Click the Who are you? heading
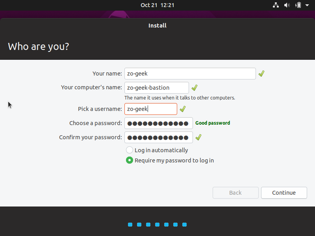Screen dimensions: 315x236 tap(38, 46)
